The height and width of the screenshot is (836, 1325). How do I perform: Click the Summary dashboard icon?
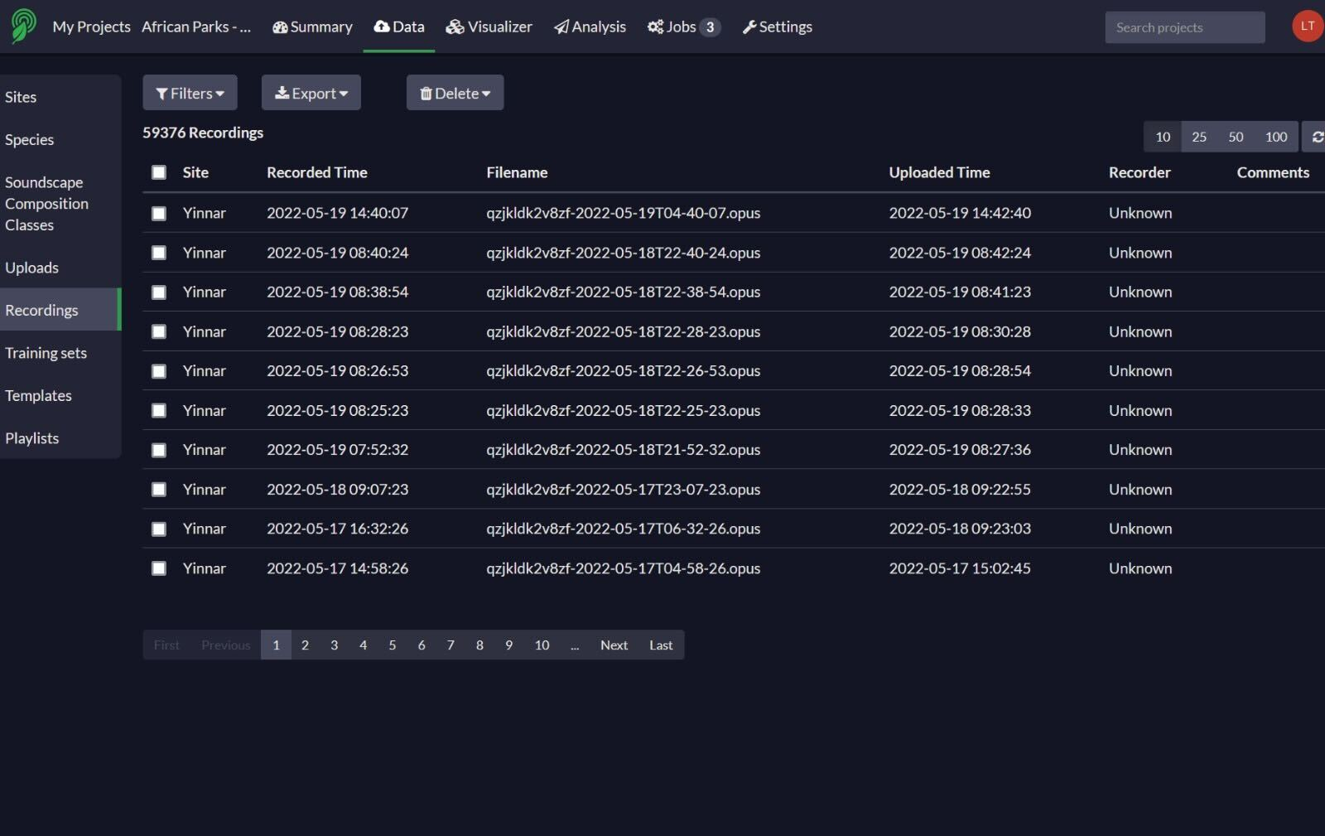point(280,26)
